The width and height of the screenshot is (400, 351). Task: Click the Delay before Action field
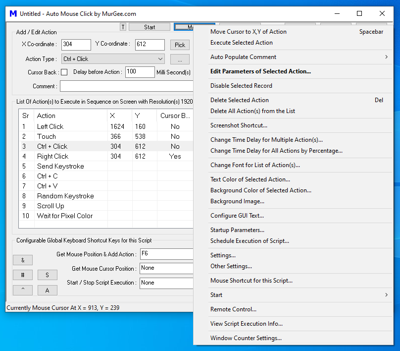[x=140, y=72]
